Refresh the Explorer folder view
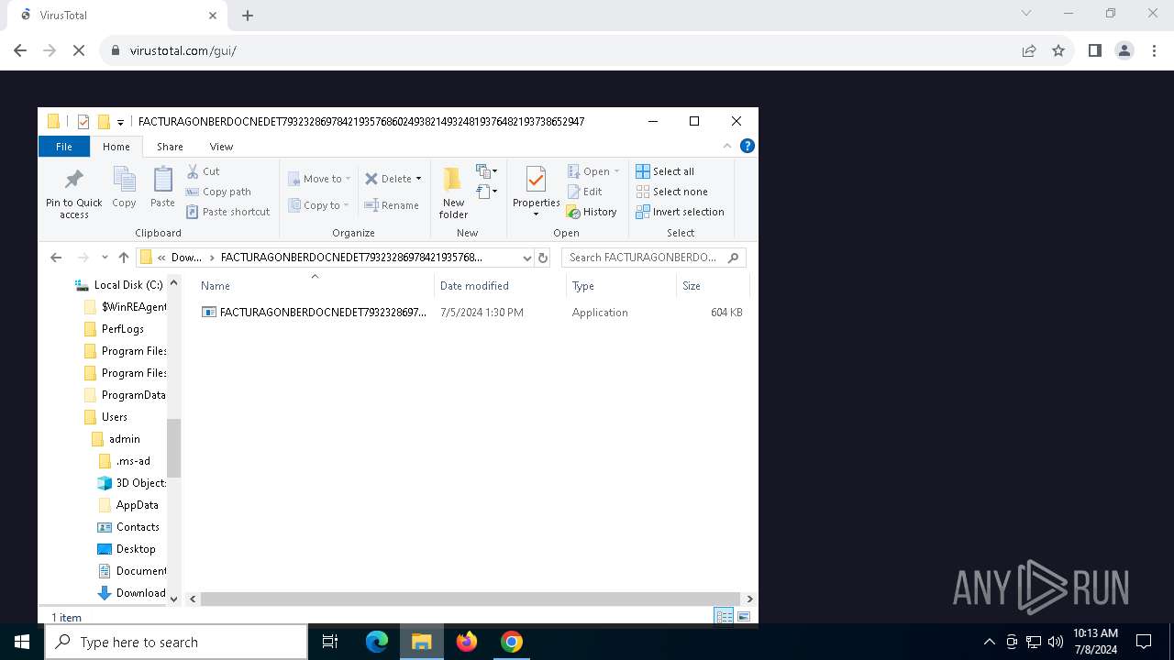The width and height of the screenshot is (1174, 660). coord(543,258)
